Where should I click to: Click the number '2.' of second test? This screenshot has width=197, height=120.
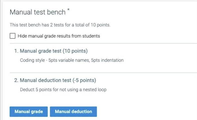[x=16, y=80]
